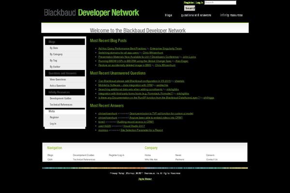Open Log In link beside the search box

[199, 2]
